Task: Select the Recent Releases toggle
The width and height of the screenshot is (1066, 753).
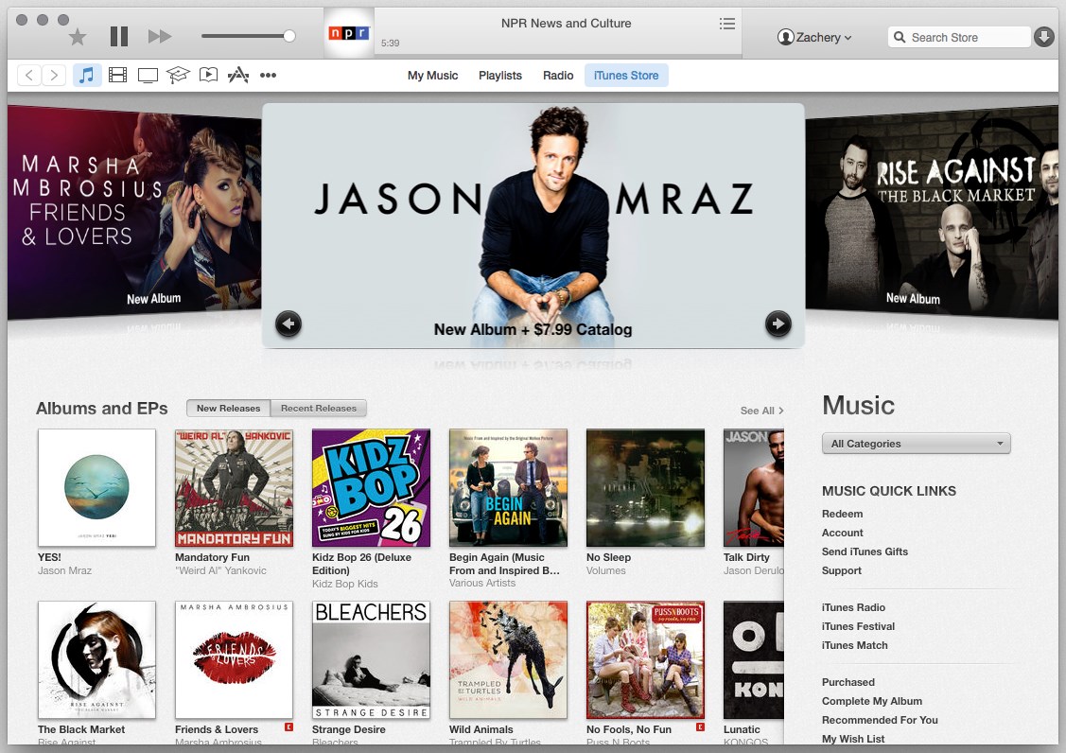Action: (318, 408)
